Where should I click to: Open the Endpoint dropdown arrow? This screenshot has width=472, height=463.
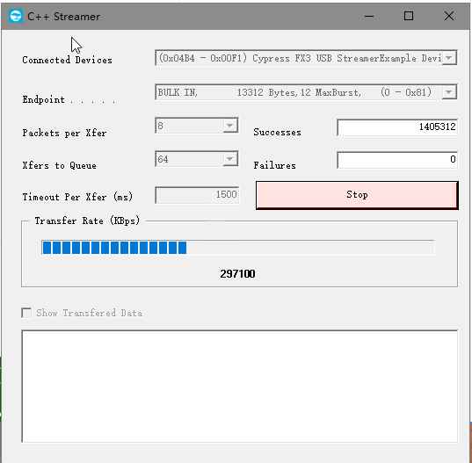pos(449,92)
